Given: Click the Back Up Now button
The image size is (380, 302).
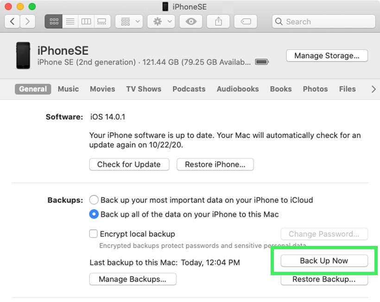Looking at the screenshot, I should pyautogui.click(x=324, y=261).
